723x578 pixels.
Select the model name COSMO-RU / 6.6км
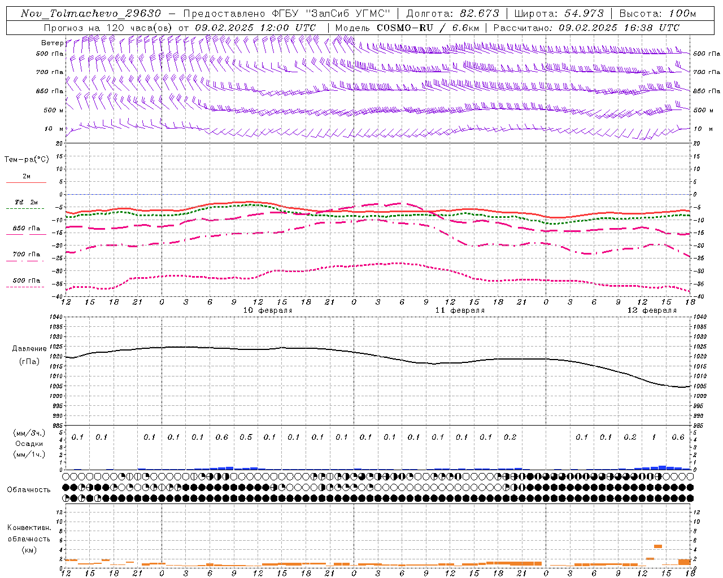click(428, 28)
